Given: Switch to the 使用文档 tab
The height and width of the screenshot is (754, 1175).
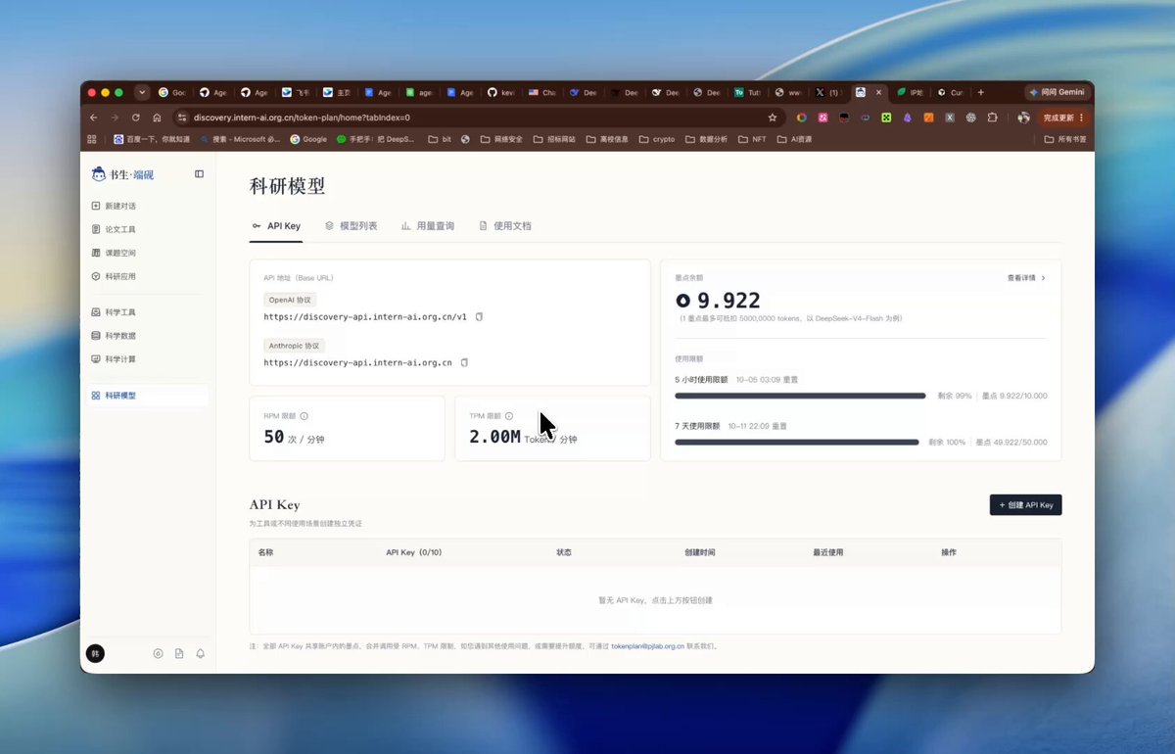Looking at the screenshot, I should (505, 226).
